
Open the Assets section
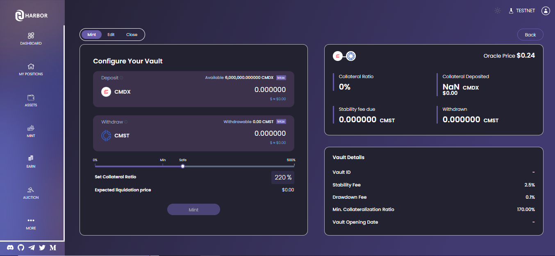pyautogui.click(x=31, y=100)
